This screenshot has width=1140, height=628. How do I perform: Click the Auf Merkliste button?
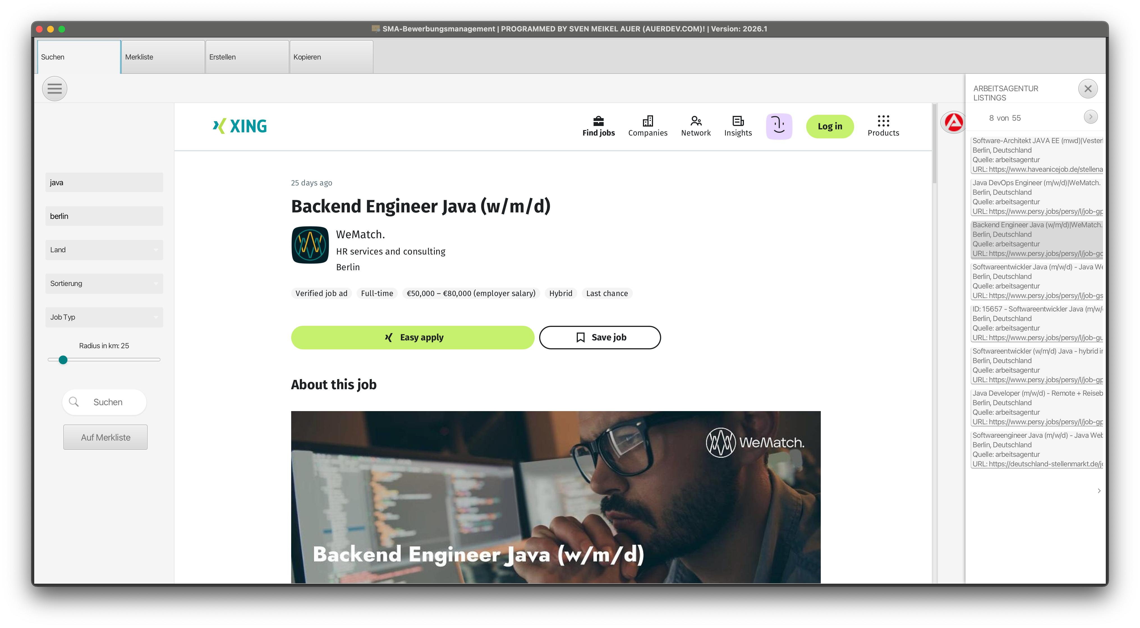[105, 437]
